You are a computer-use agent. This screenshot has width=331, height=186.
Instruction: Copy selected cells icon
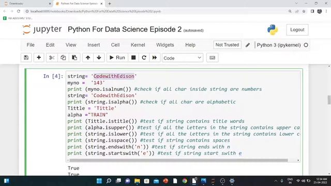[63, 57]
